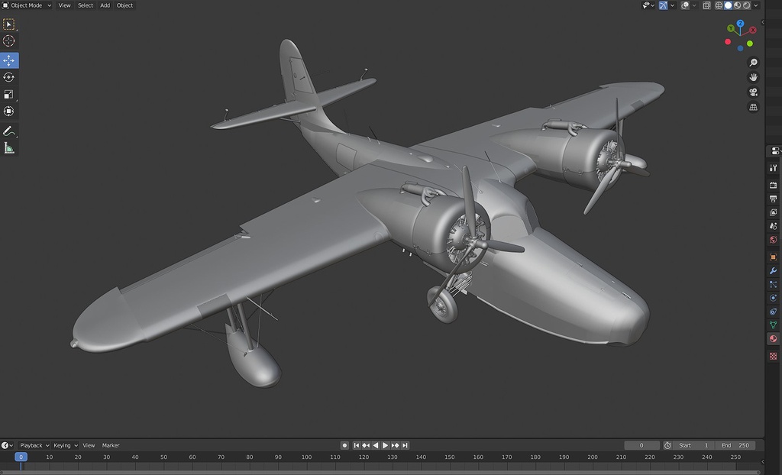Enable wireframe viewport shading

coord(719,5)
